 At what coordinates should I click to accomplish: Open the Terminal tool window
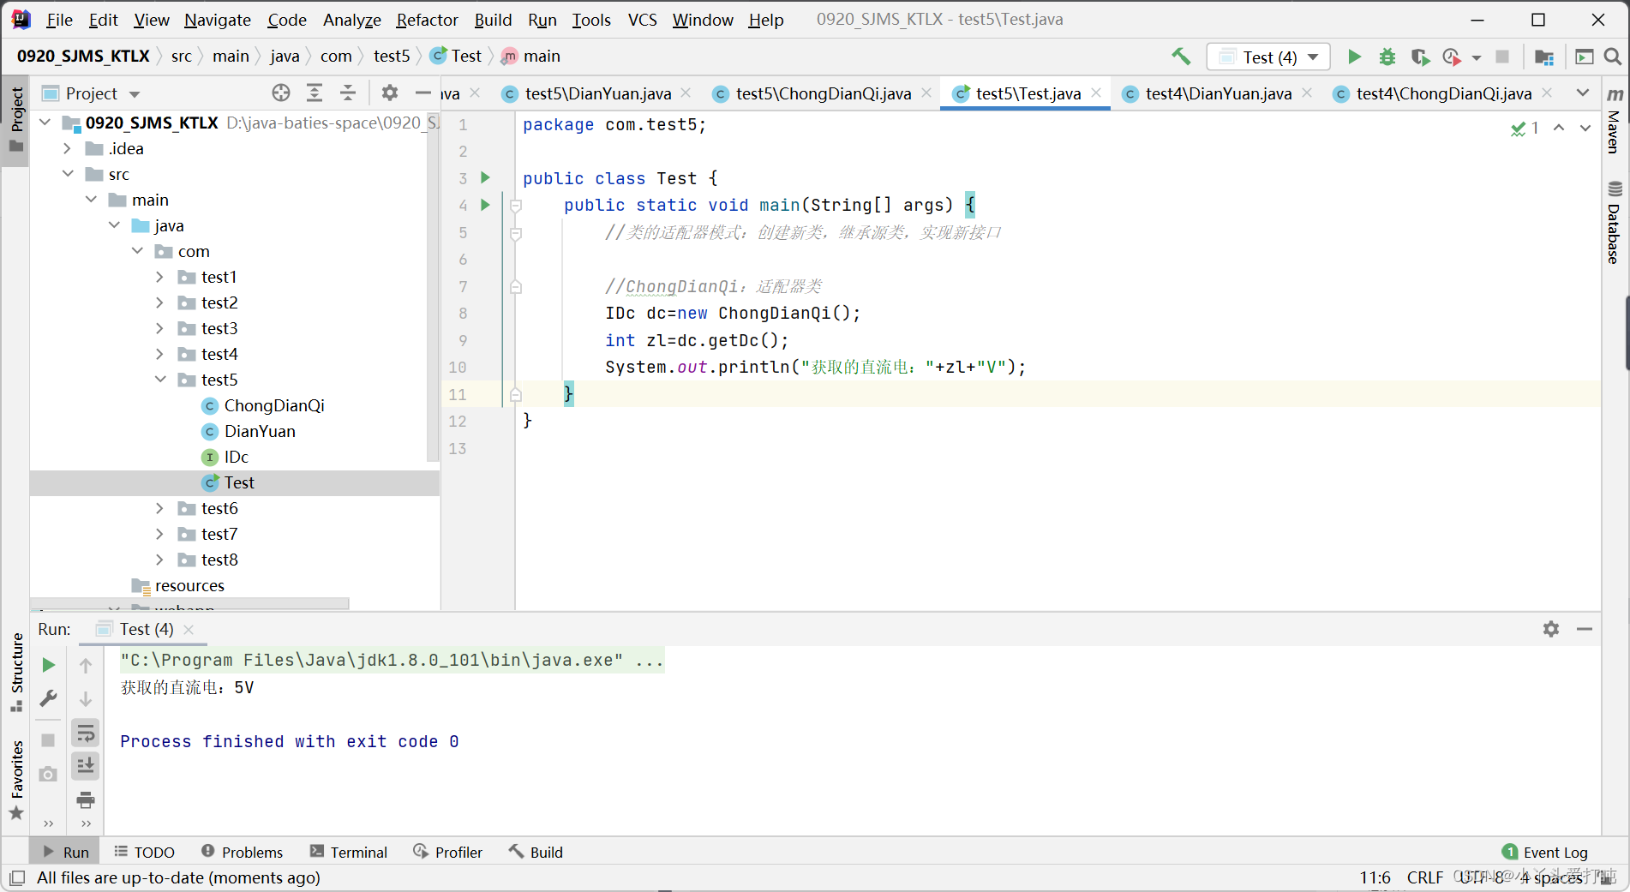349,853
